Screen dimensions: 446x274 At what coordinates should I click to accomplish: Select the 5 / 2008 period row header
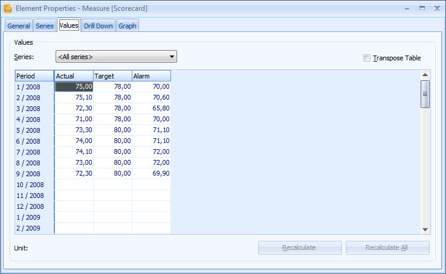34,130
